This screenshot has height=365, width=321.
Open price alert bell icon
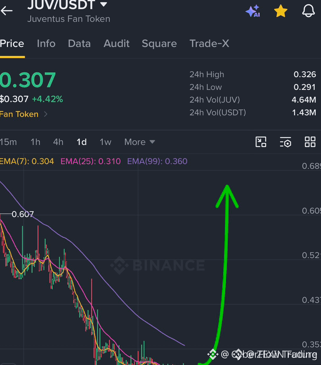pos(309,11)
